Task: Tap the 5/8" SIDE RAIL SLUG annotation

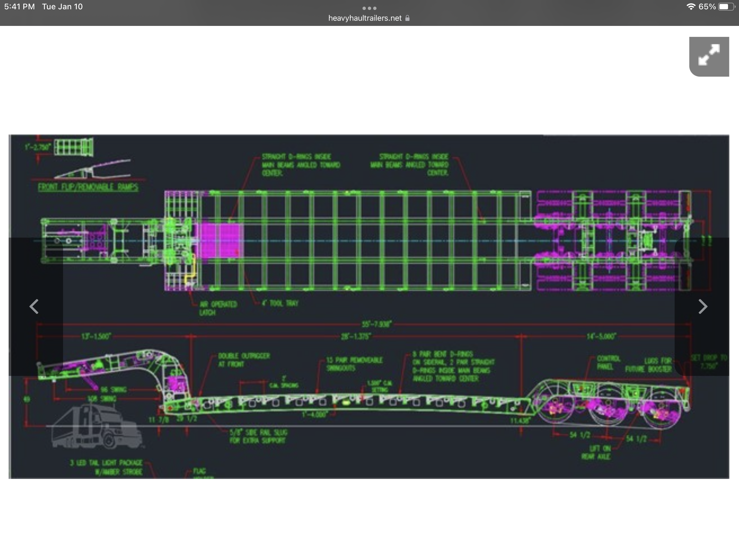Action: (x=258, y=436)
